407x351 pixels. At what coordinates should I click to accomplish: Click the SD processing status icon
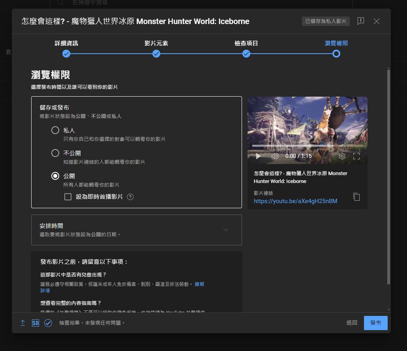[36, 323]
